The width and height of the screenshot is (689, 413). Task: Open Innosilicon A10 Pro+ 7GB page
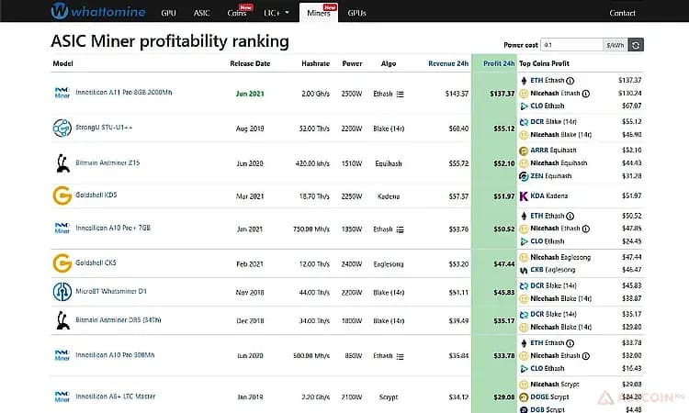tap(113, 228)
